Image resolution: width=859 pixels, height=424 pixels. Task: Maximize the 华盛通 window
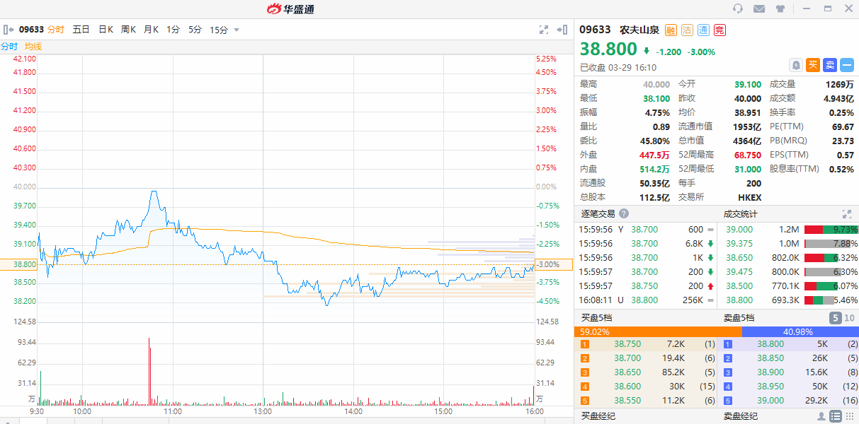point(827,8)
